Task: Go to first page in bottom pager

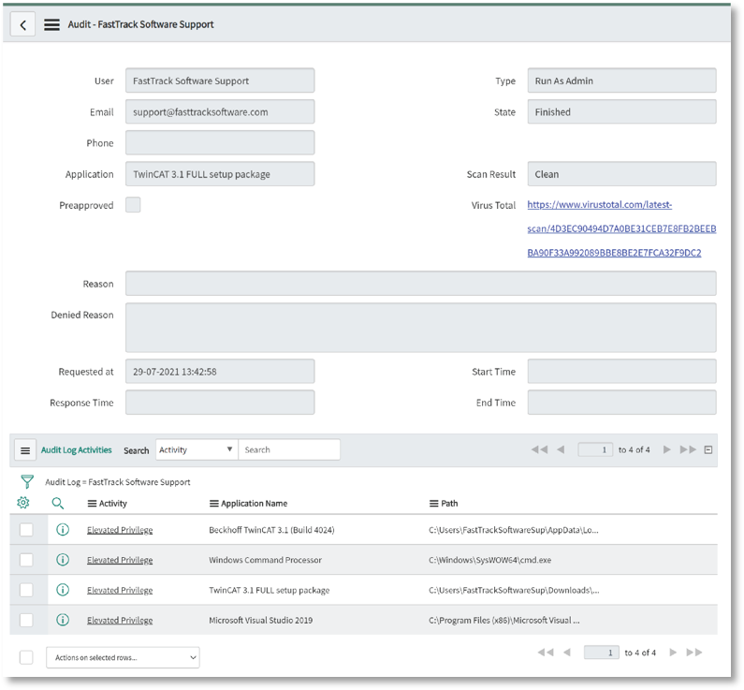Action: pyautogui.click(x=546, y=652)
